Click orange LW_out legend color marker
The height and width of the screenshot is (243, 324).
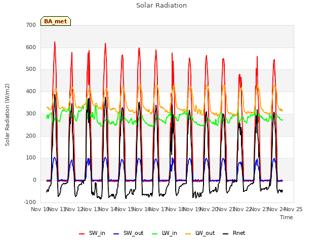click(x=188, y=234)
